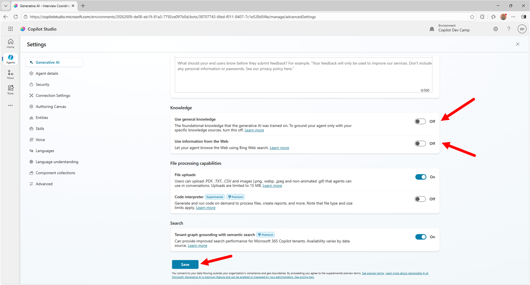Show more sidebar options via ellipsis icon

tap(10, 105)
